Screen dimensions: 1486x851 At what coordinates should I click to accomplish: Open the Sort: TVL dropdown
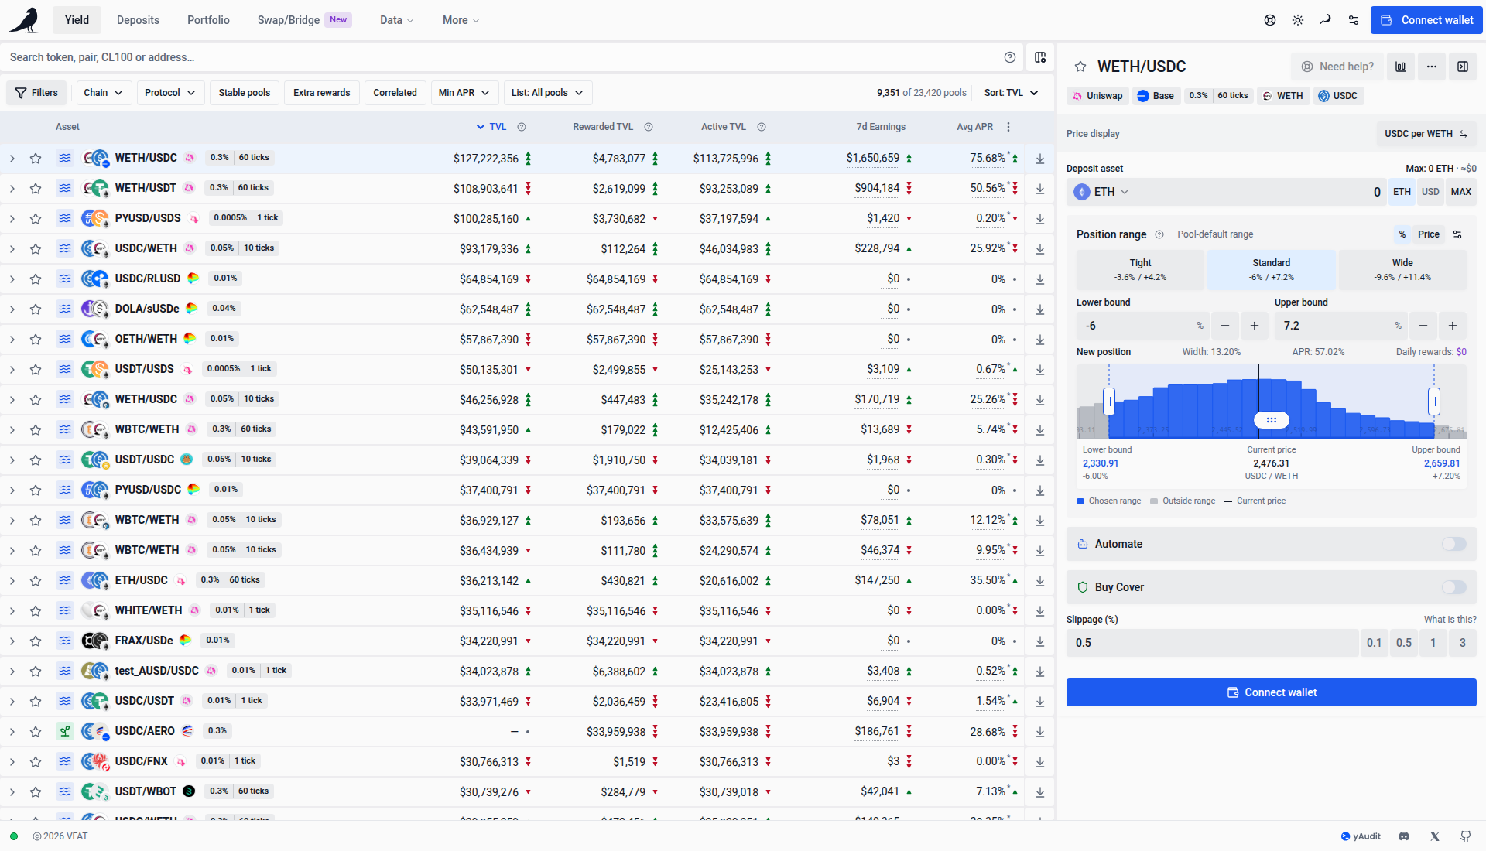click(1011, 93)
